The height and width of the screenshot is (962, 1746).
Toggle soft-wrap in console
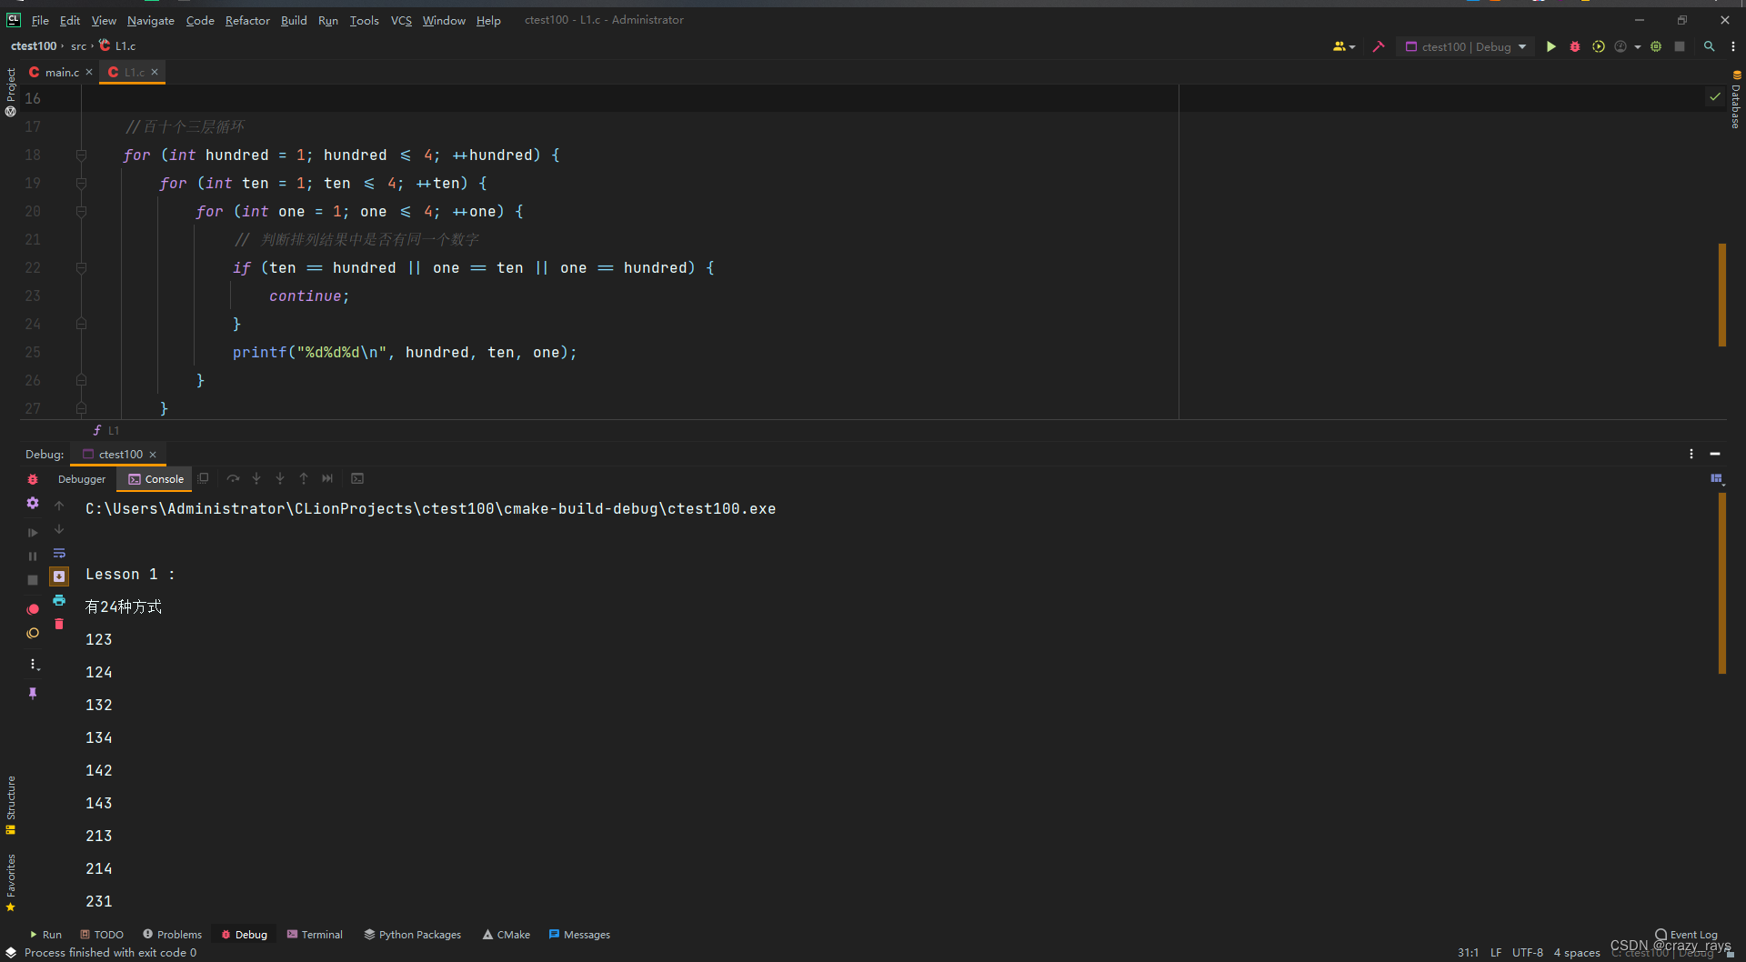(x=59, y=553)
